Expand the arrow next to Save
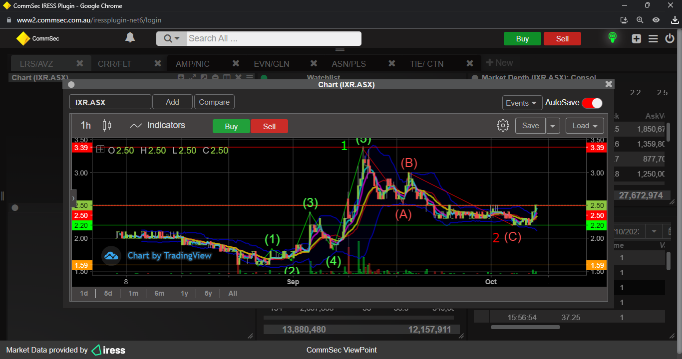Screen dimensions: 682x359 pyautogui.click(x=553, y=126)
